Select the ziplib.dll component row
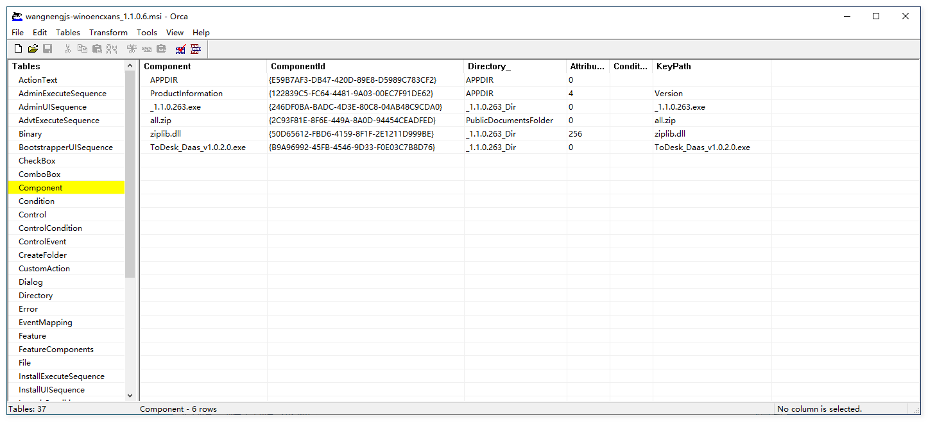The height and width of the screenshot is (422, 928). pyautogui.click(x=166, y=134)
